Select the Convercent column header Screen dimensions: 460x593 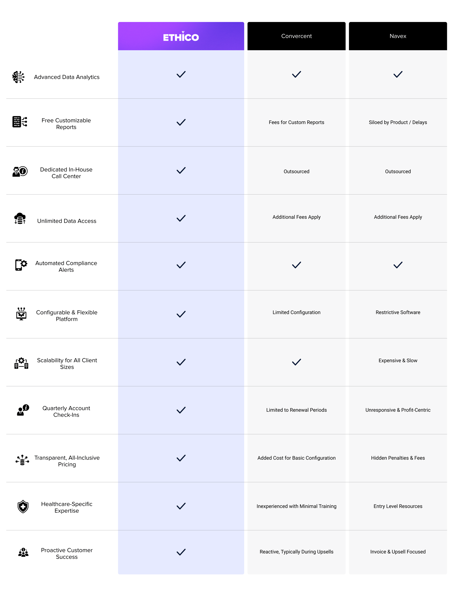pyautogui.click(x=296, y=36)
